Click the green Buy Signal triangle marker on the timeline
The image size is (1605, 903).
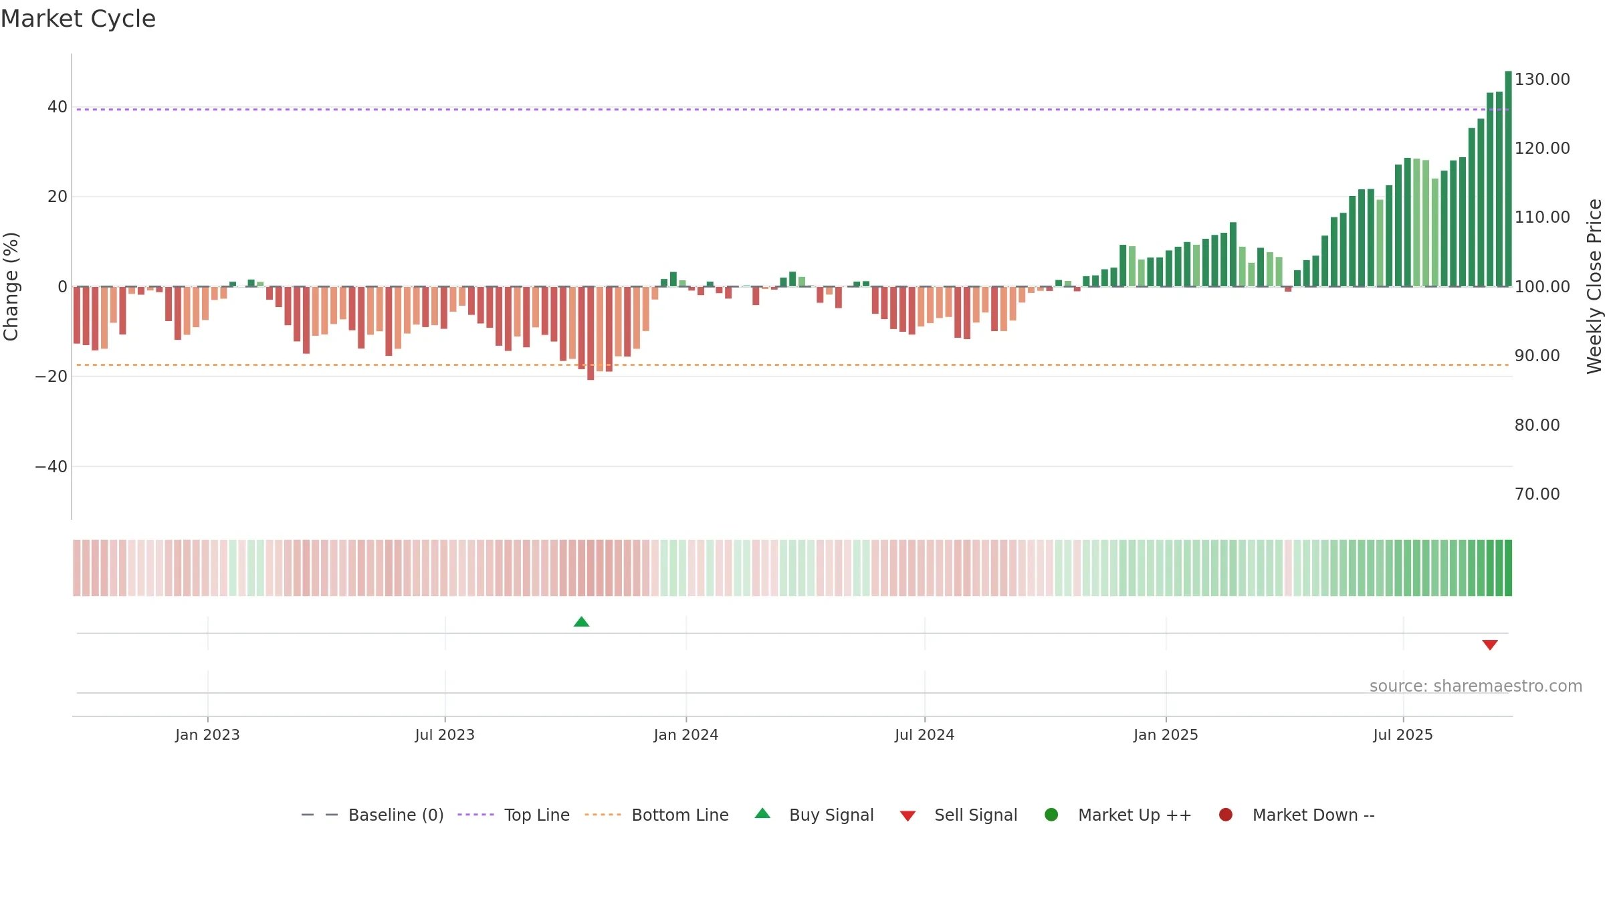(581, 621)
